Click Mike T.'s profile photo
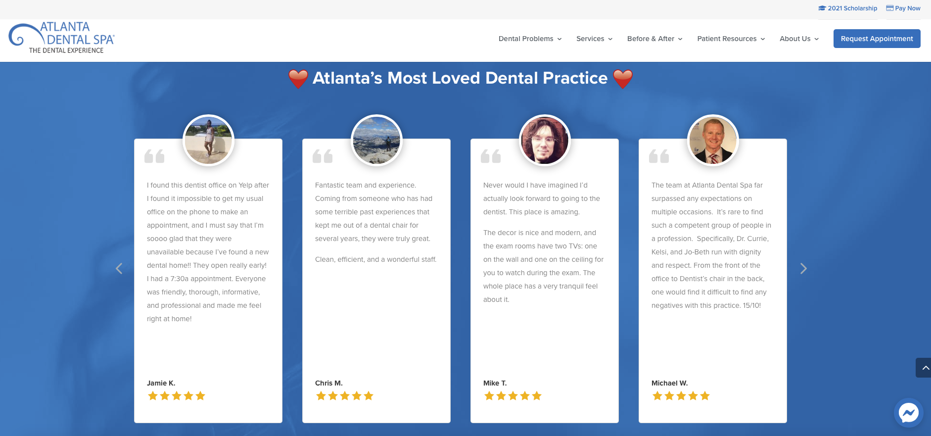931x436 pixels. (545, 141)
